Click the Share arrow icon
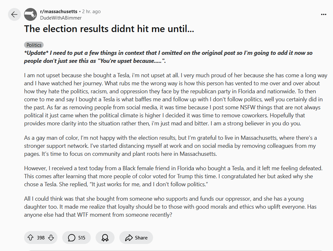This screenshot has height=251, width=333. click(129, 238)
